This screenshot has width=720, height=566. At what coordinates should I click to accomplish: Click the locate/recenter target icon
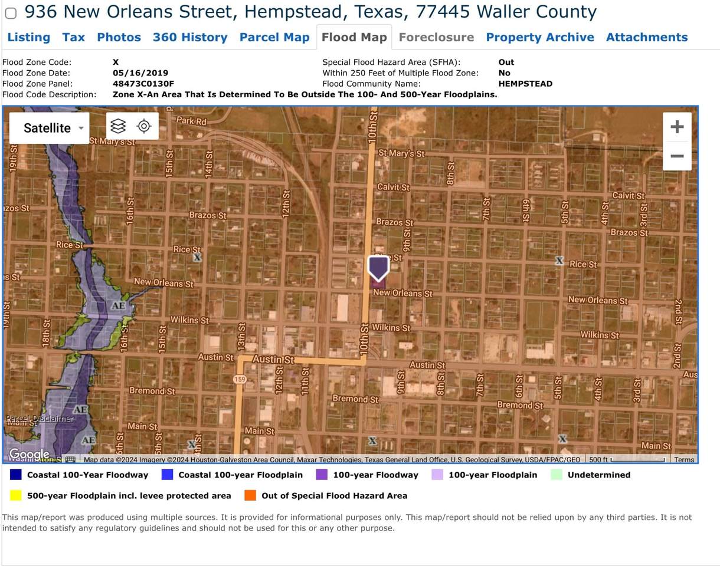tap(144, 126)
